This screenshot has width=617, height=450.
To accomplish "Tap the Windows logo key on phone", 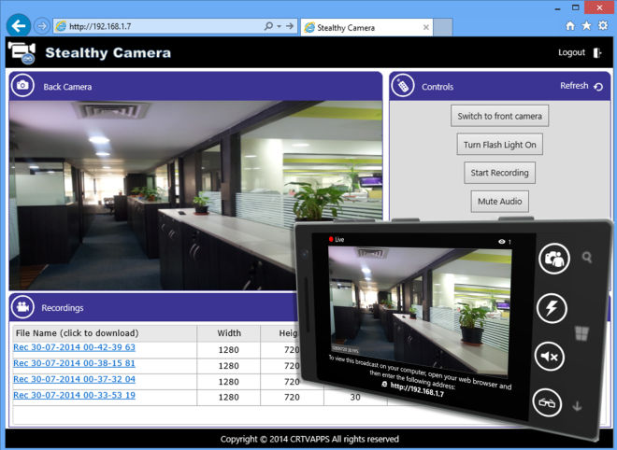I will pyautogui.click(x=581, y=333).
